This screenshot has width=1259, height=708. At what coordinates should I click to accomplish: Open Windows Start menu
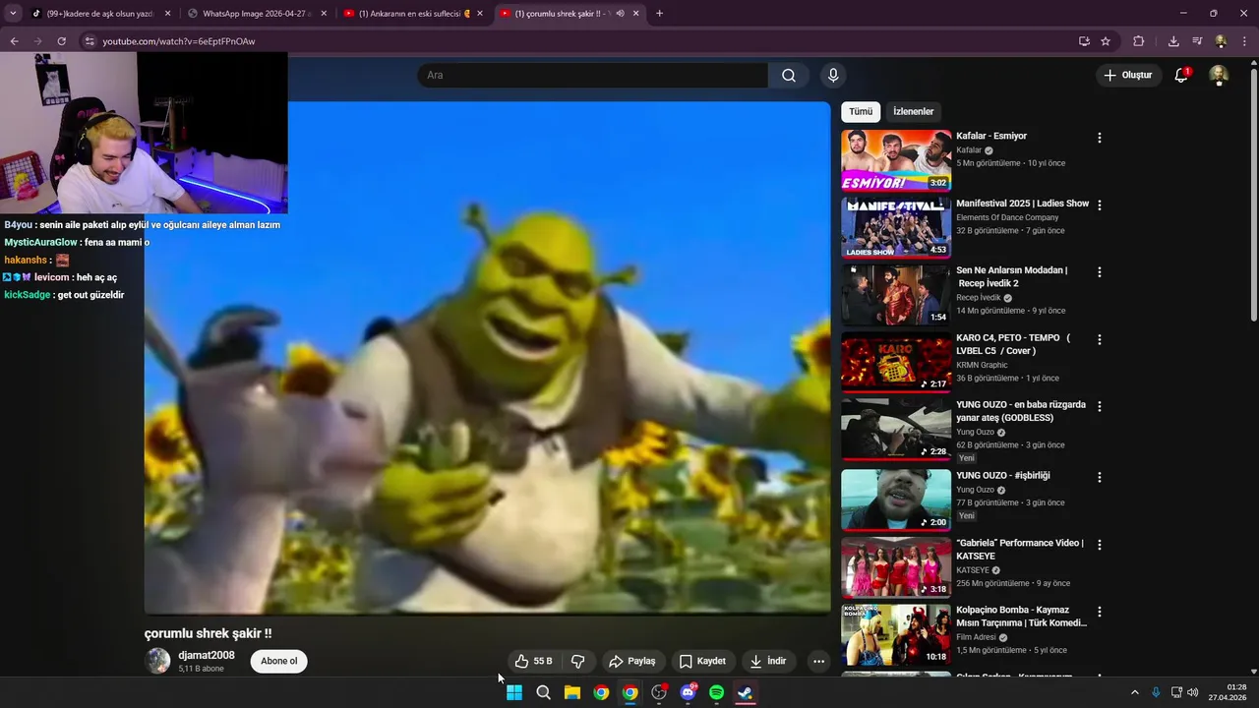pos(513,692)
